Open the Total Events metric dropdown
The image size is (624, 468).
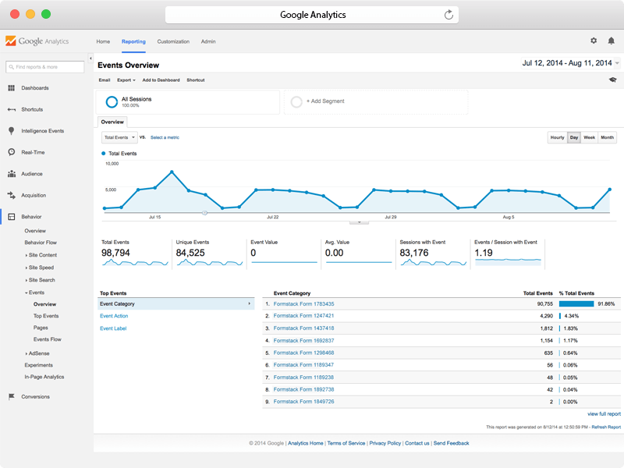click(119, 137)
